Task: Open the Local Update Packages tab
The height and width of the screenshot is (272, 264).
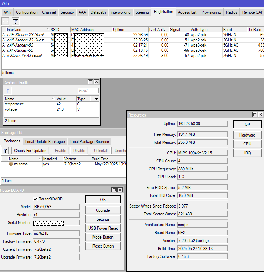Action: [x=45, y=142]
